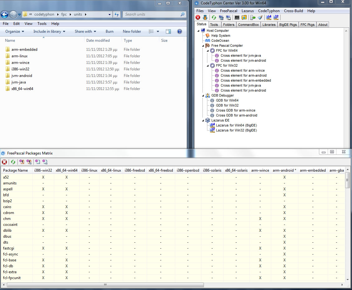The image size is (352, 290).
Task: Click the folder-with-globe icon in CodeTyphon toolbar
Action: [244, 17]
